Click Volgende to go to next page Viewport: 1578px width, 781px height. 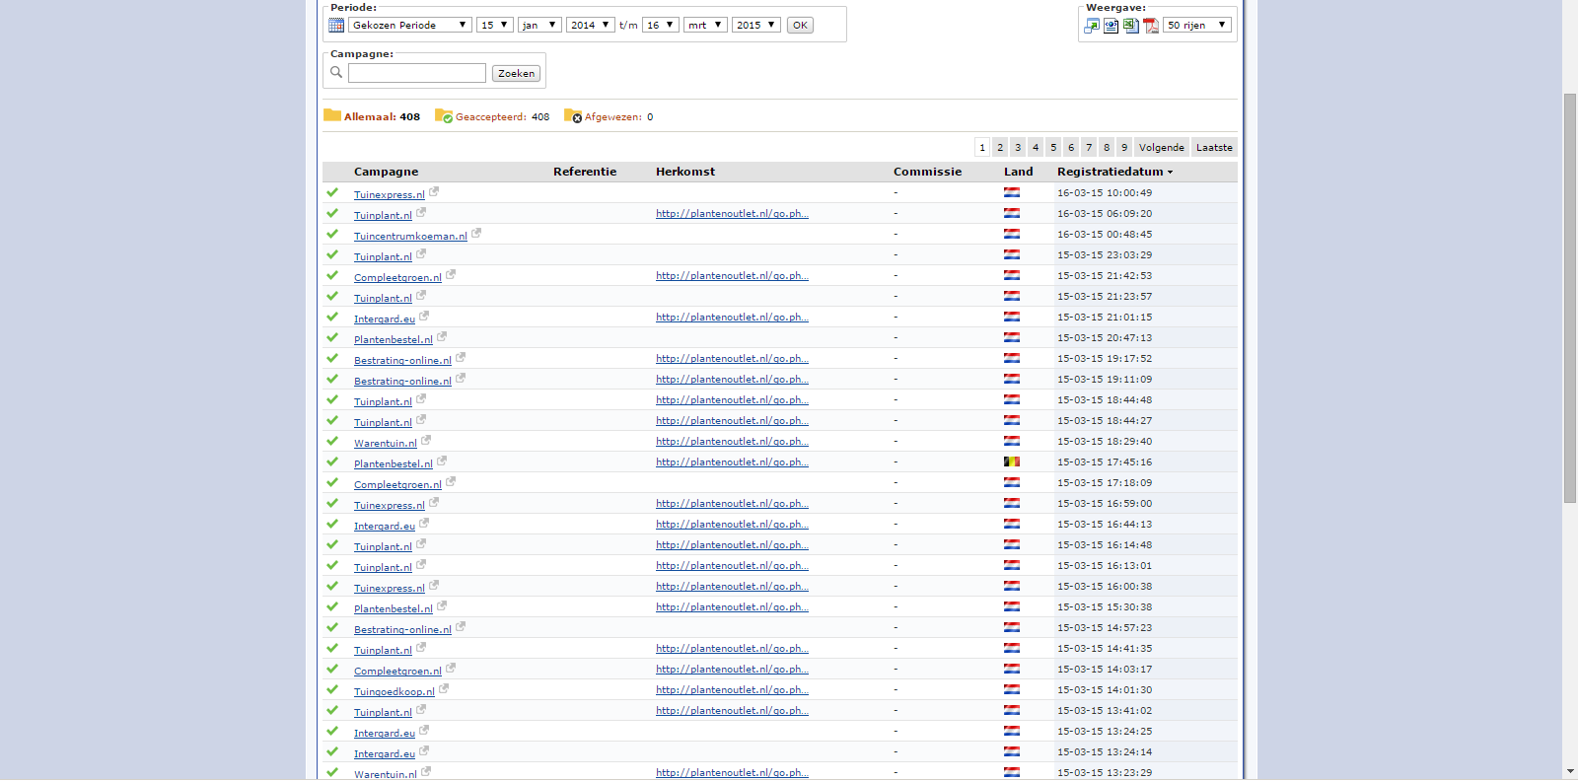click(1162, 147)
